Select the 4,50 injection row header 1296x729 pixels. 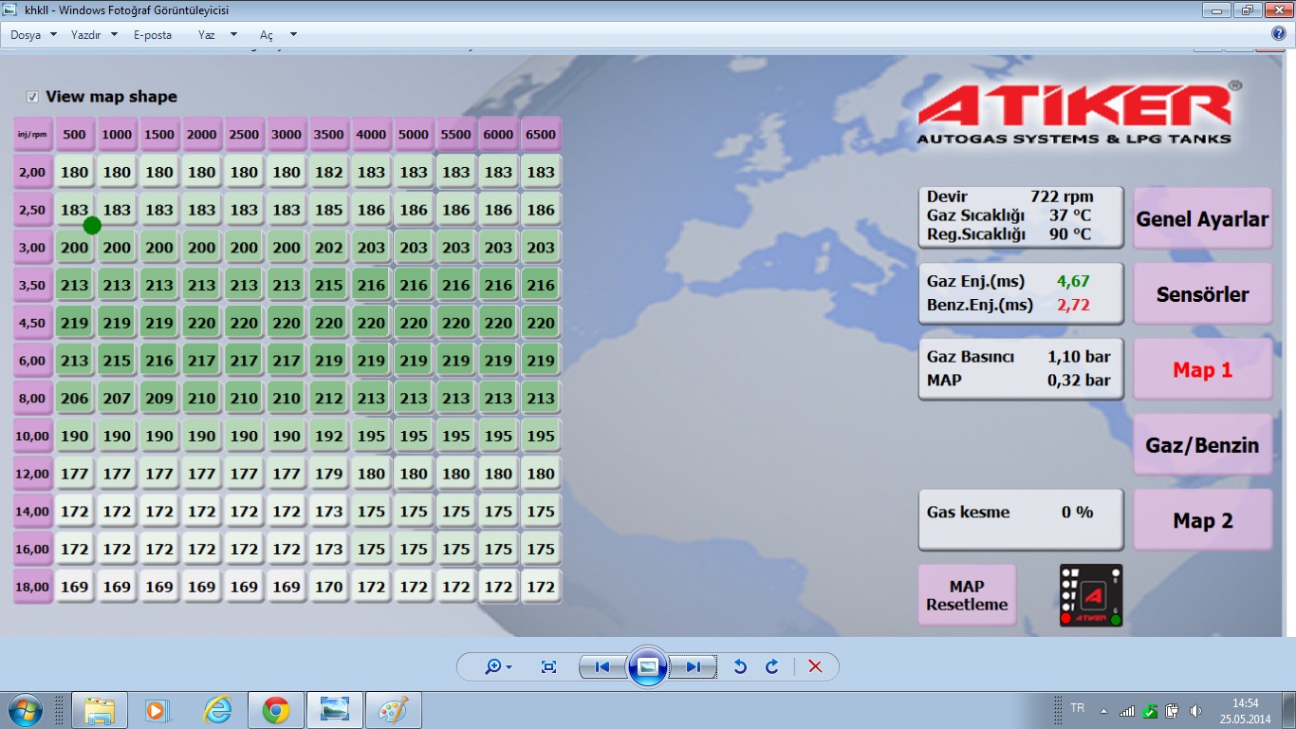click(32, 323)
